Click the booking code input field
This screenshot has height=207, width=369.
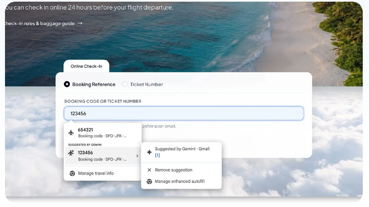(x=184, y=113)
